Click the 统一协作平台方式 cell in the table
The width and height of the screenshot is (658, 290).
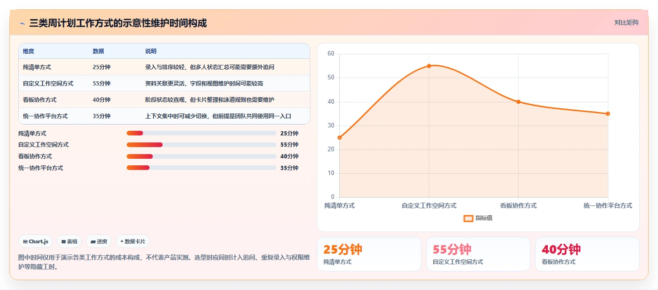[45, 116]
